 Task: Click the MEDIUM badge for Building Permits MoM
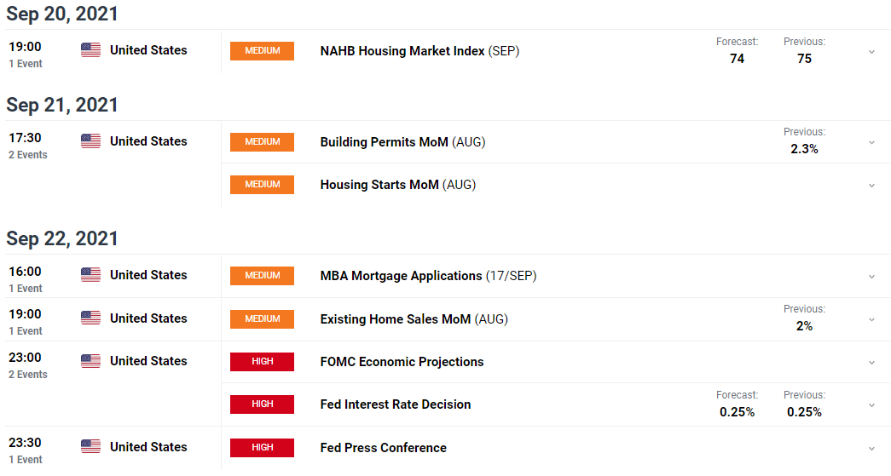(262, 142)
